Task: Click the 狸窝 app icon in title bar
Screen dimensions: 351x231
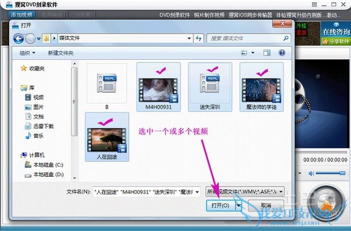Action: (9, 4)
